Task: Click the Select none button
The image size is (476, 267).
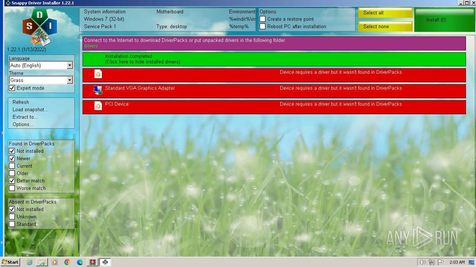Action: [x=385, y=26]
